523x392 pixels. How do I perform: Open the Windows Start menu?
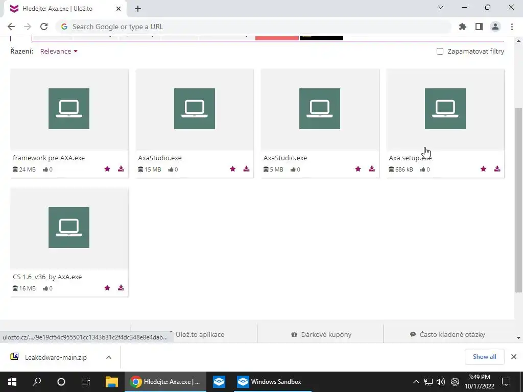[12, 382]
